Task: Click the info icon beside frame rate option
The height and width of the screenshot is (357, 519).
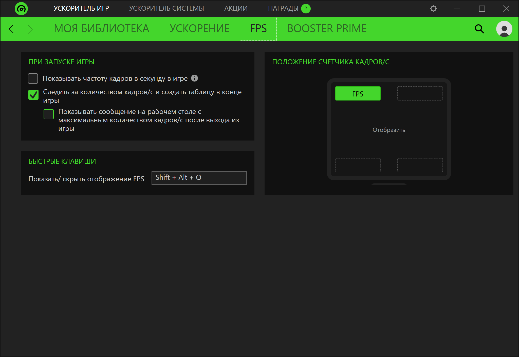Action: point(194,78)
